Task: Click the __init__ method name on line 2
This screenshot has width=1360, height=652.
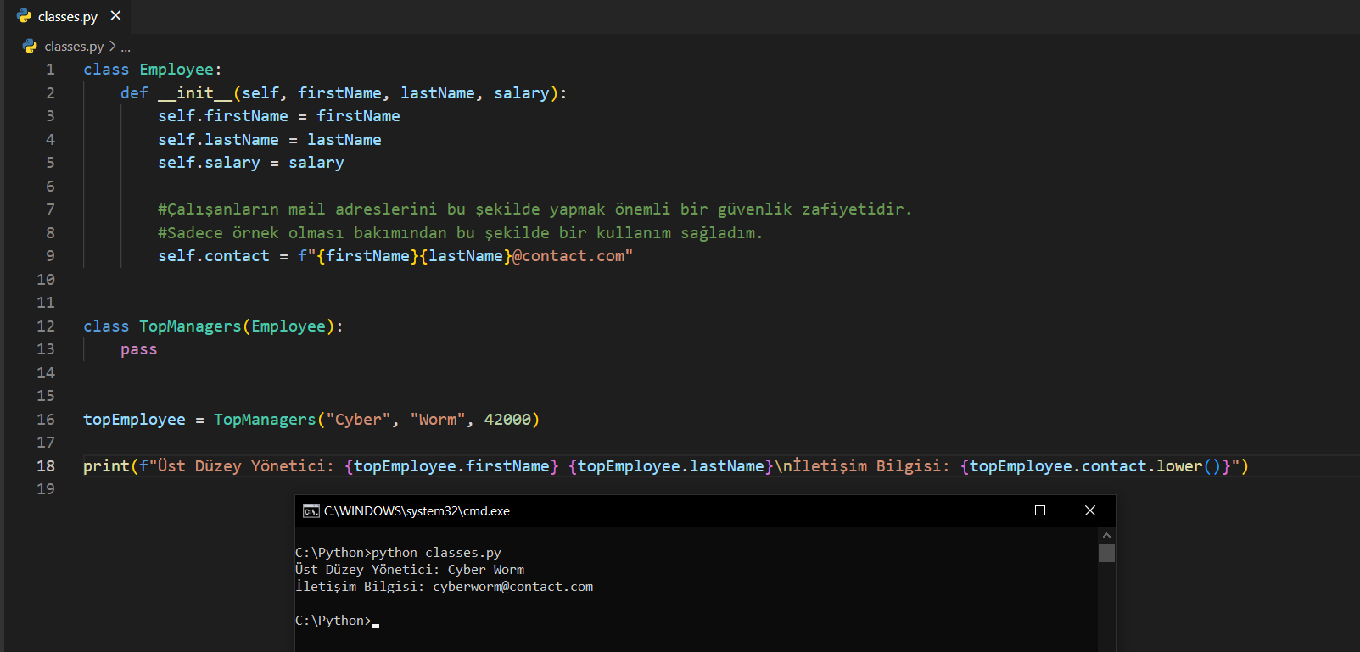Action: pyautogui.click(x=195, y=93)
